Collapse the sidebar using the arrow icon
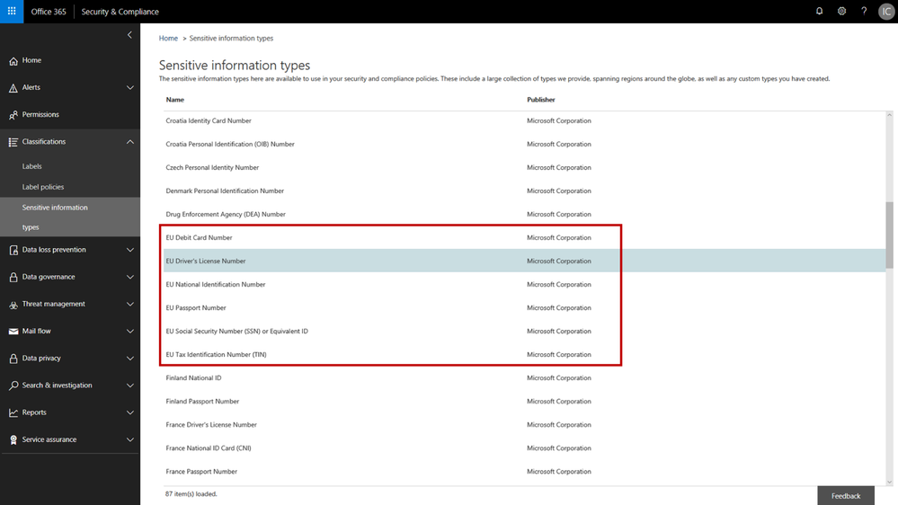This screenshot has width=898, height=505. click(129, 35)
